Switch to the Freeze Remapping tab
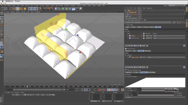This screenshot has width=188, height=105. [147, 51]
